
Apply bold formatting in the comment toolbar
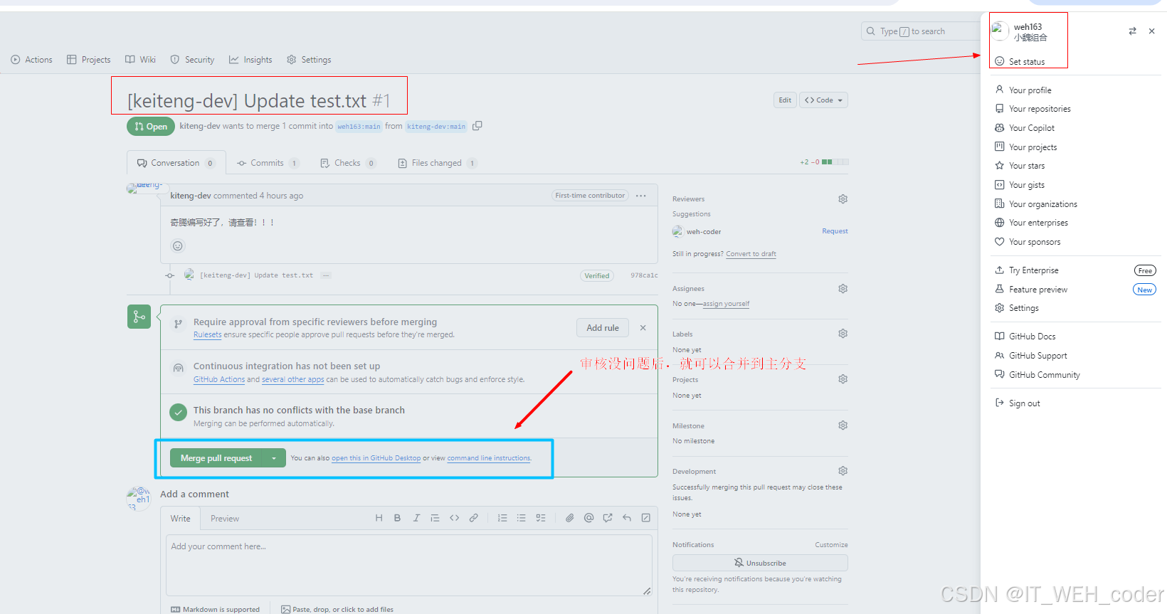397,518
